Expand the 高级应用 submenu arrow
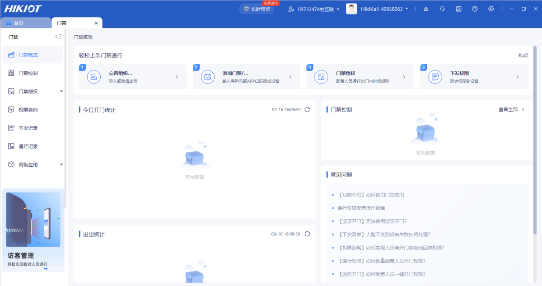 coord(61,164)
